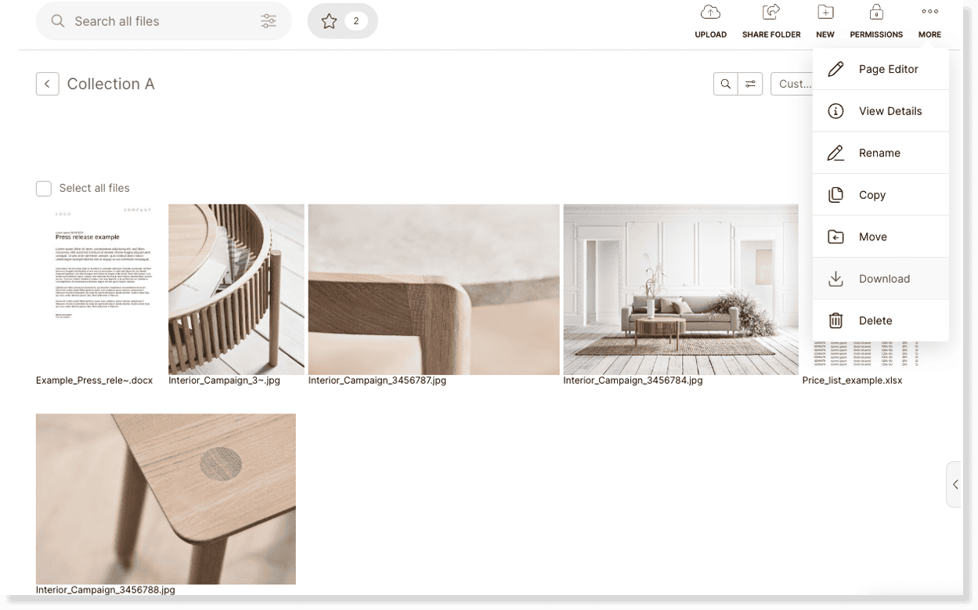Open the Interior_Campaign_3456784.jpg thumbnail
The width and height of the screenshot is (978, 610).
tap(680, 290)
